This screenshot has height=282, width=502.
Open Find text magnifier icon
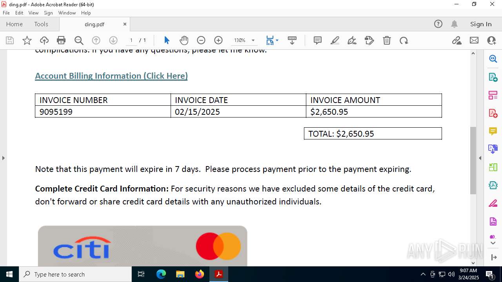(79, 40)
